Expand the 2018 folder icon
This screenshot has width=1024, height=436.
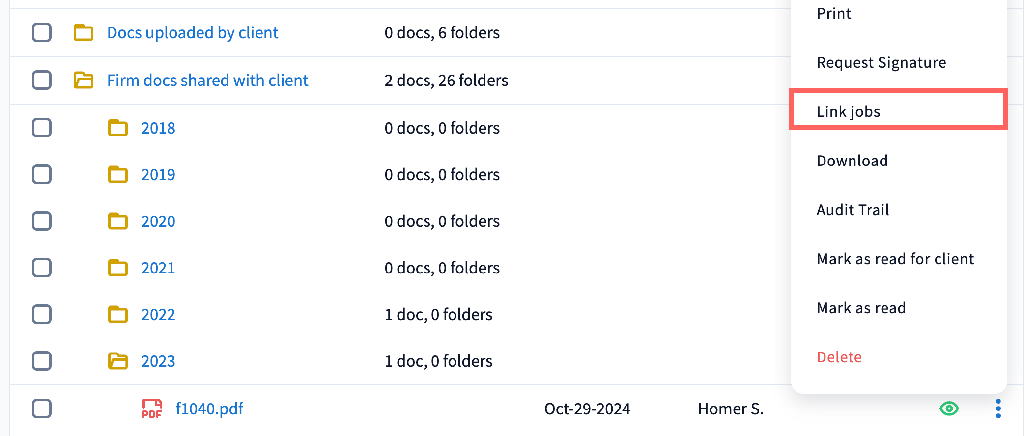click(x=118, y=128)
